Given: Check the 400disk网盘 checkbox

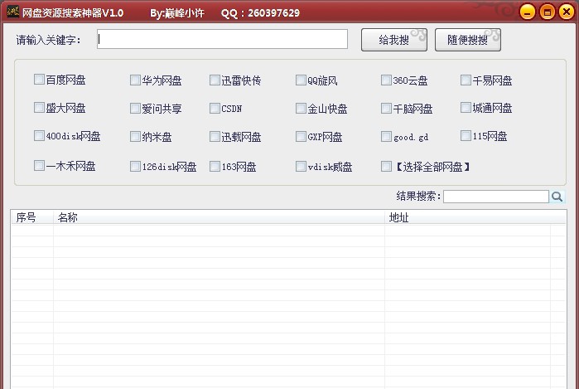Looking at the screenshot, I should (39, 136).
